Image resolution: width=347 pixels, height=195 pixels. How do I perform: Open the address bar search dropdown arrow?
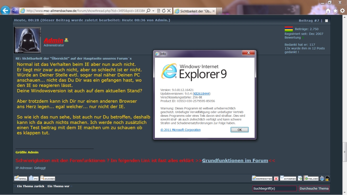click(x=154, y=11)
